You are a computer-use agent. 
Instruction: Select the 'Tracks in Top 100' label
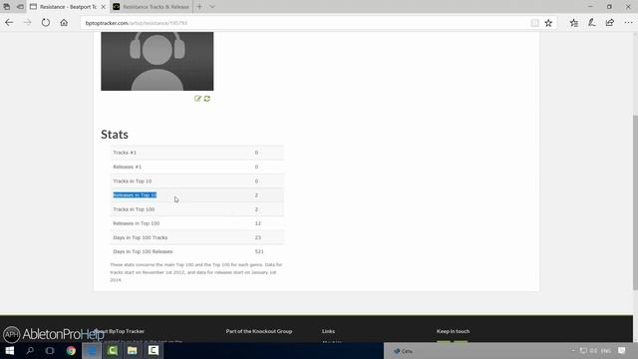pos(134,209)
